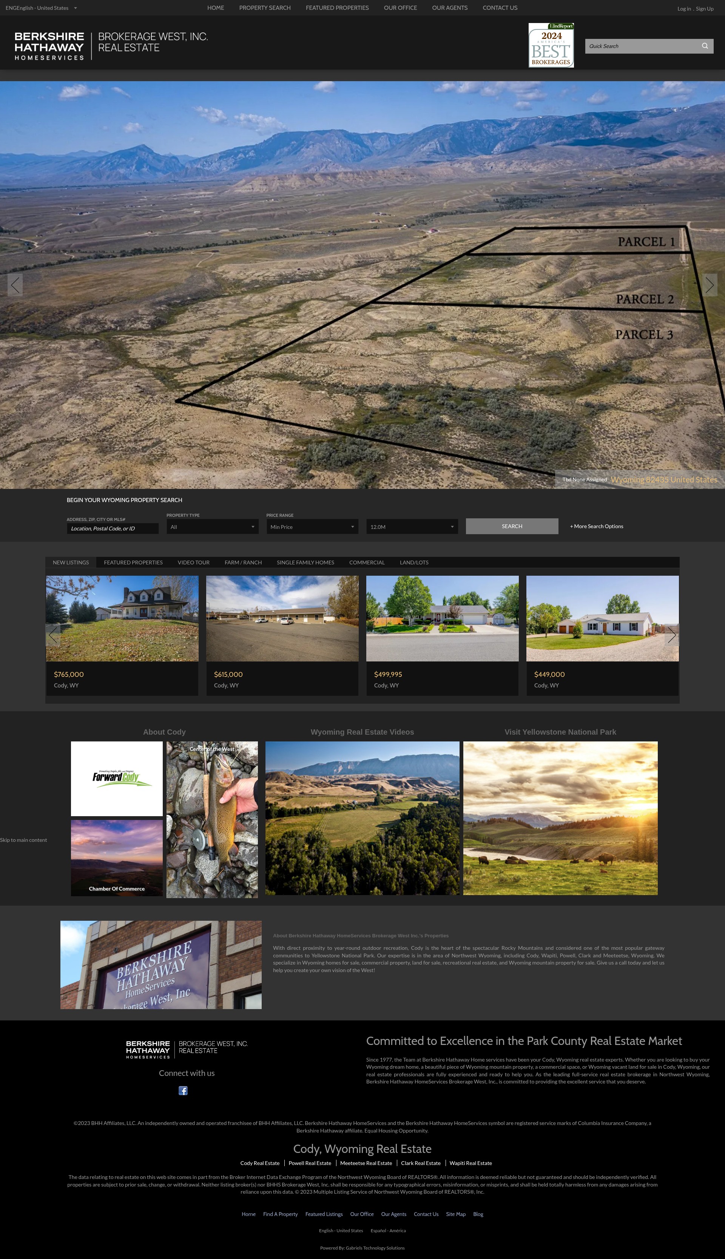Open the 12.0M max price dropdown
The image size is (725, 1259).
click(x=412, y=527)
